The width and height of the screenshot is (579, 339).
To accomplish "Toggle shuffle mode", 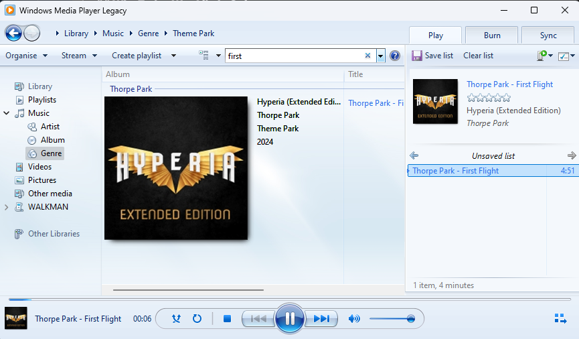I will click(x=176, y=318).
